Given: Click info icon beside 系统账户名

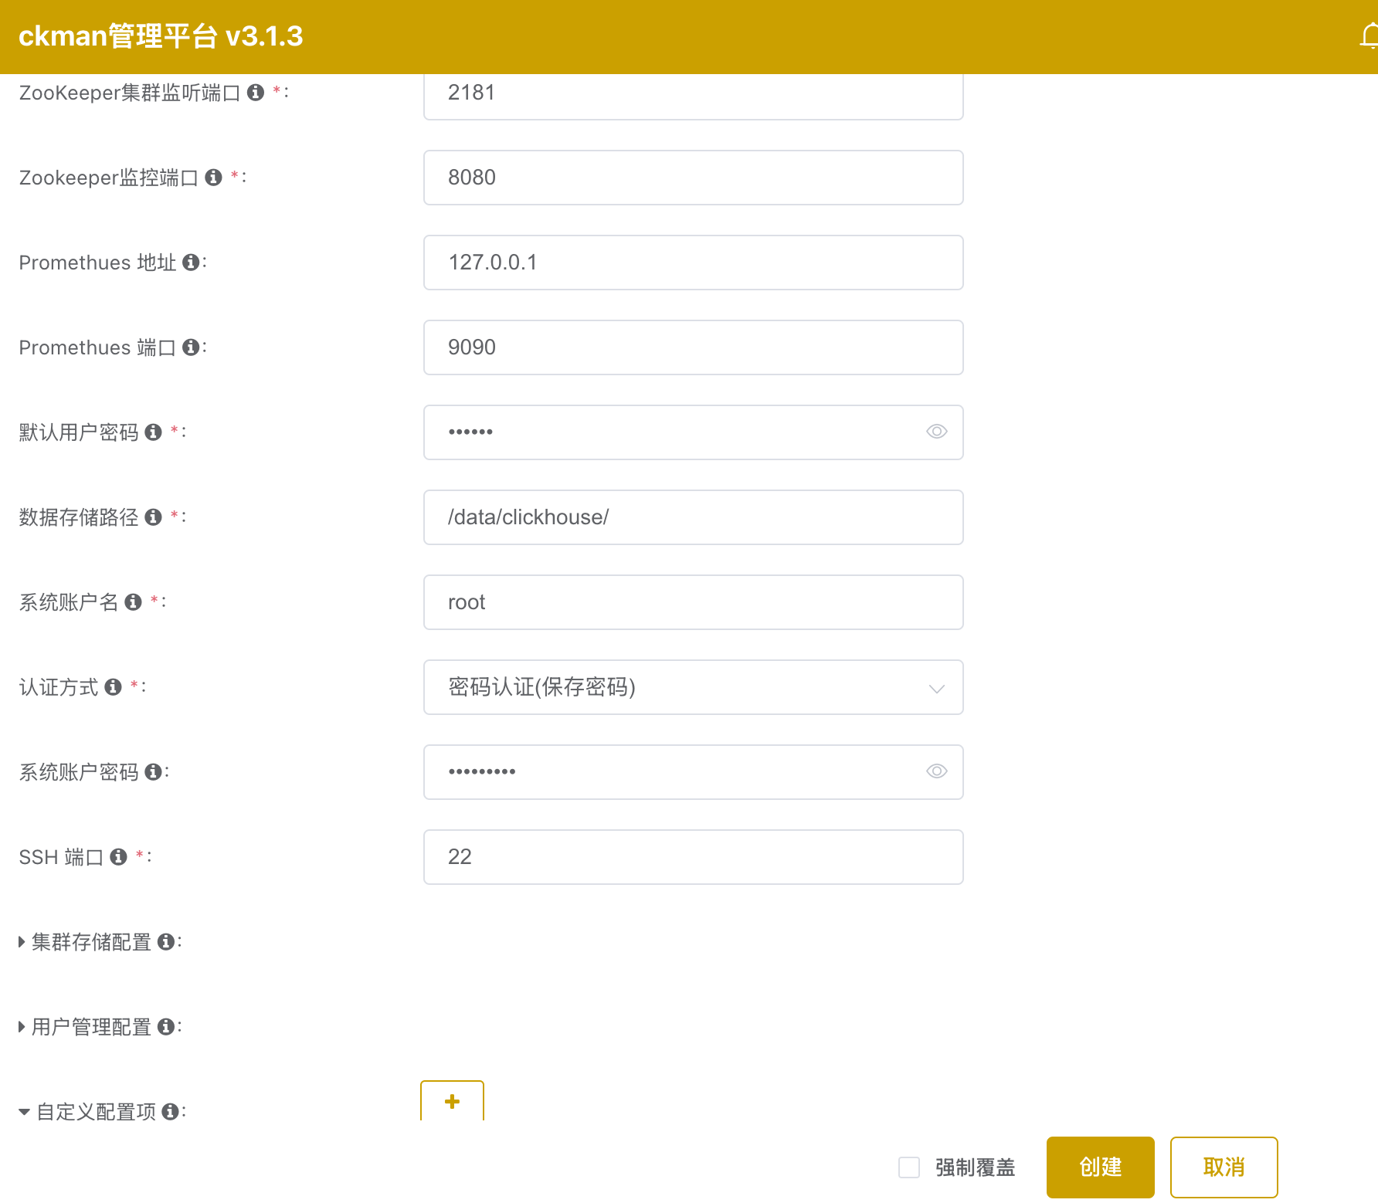Looking at the screenshot, I should click(x=134, y=601).
